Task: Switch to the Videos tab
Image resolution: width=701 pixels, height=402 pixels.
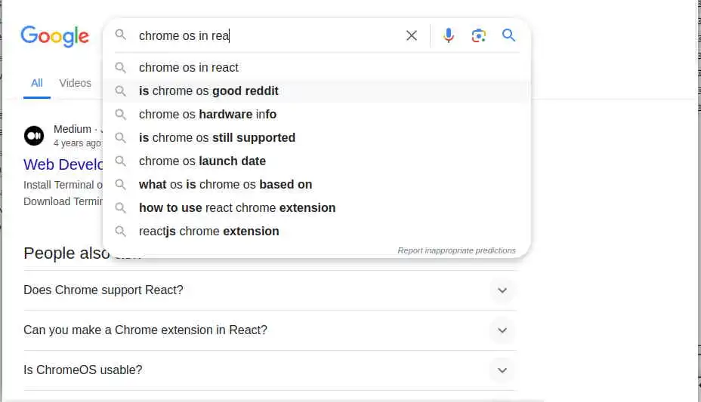Action: coord(75,83)
